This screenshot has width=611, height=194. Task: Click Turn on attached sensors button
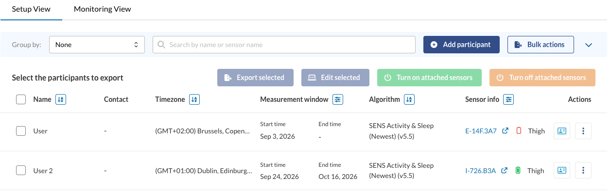[x=429, y=78]
